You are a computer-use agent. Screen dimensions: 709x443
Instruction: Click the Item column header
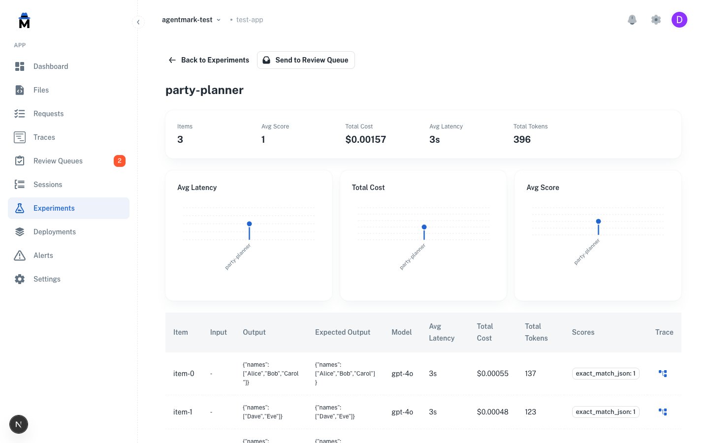click(x=181, y=332)
